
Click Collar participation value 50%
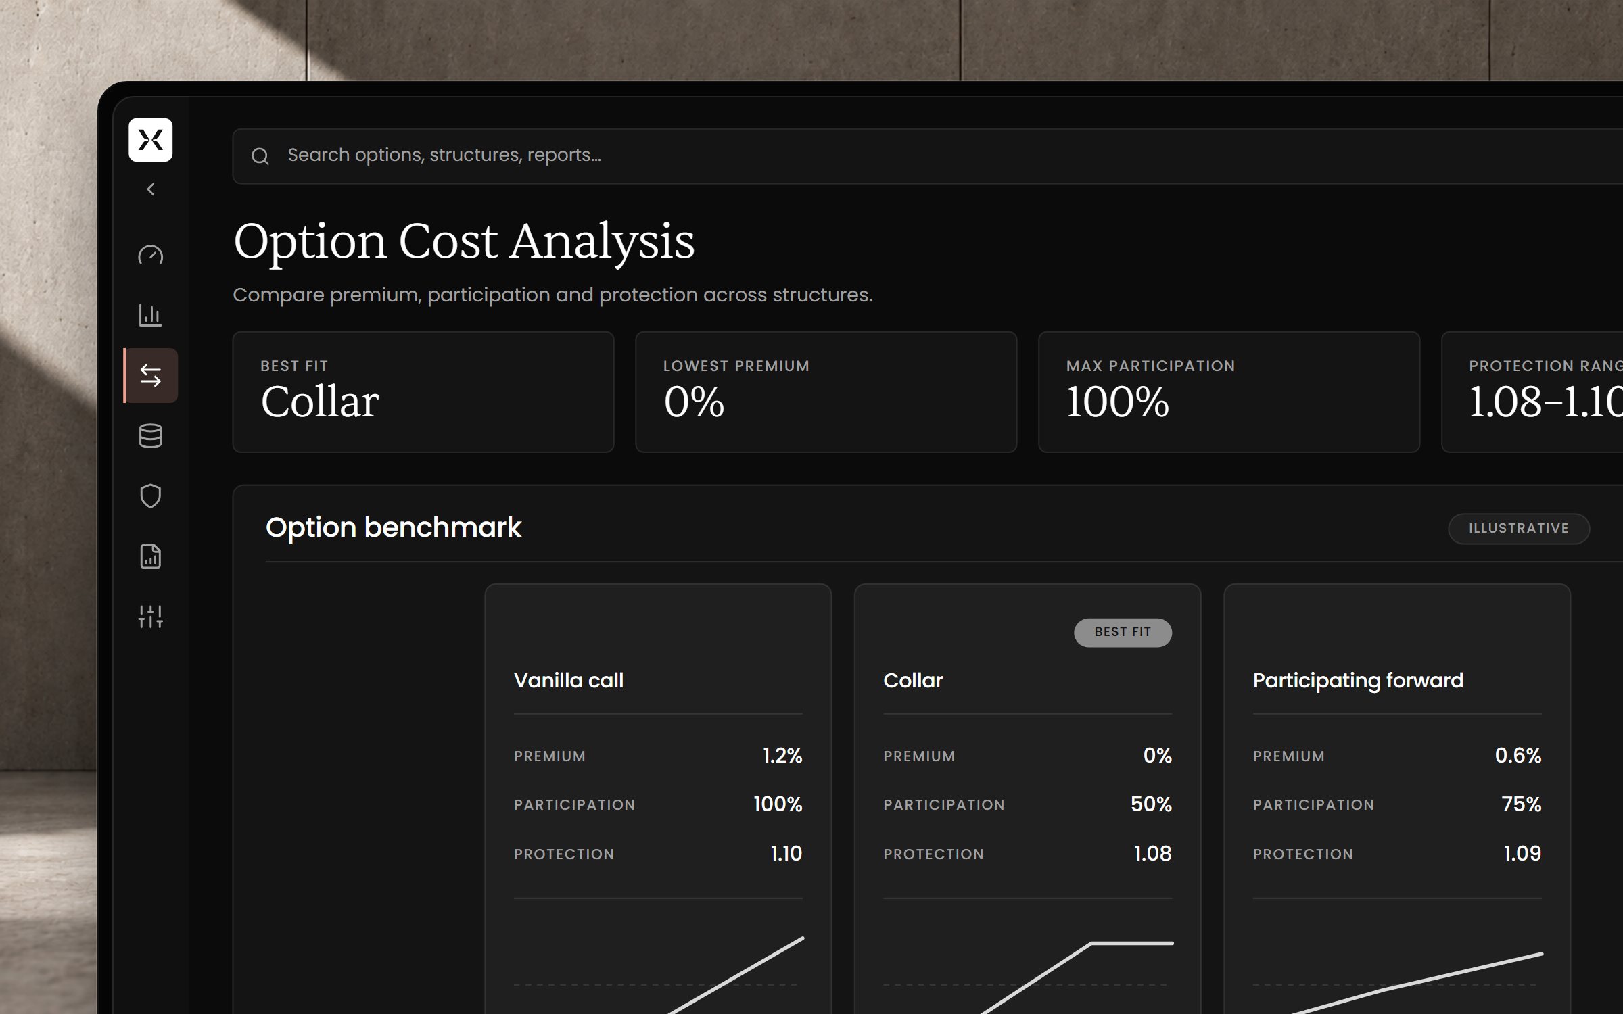tap(1151, 804)
